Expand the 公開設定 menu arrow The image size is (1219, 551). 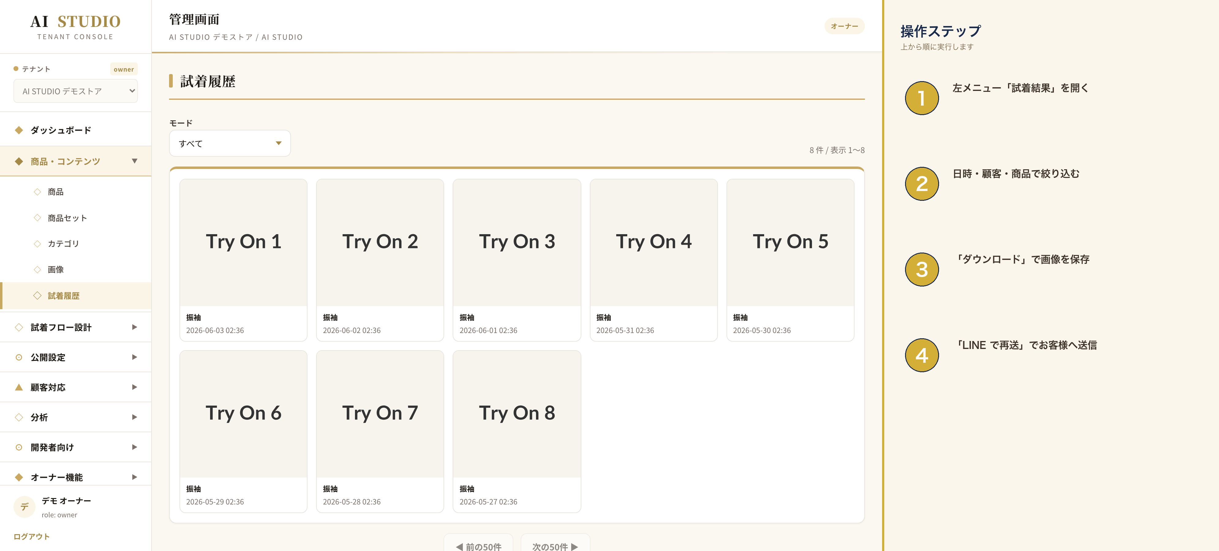point(134,357)
